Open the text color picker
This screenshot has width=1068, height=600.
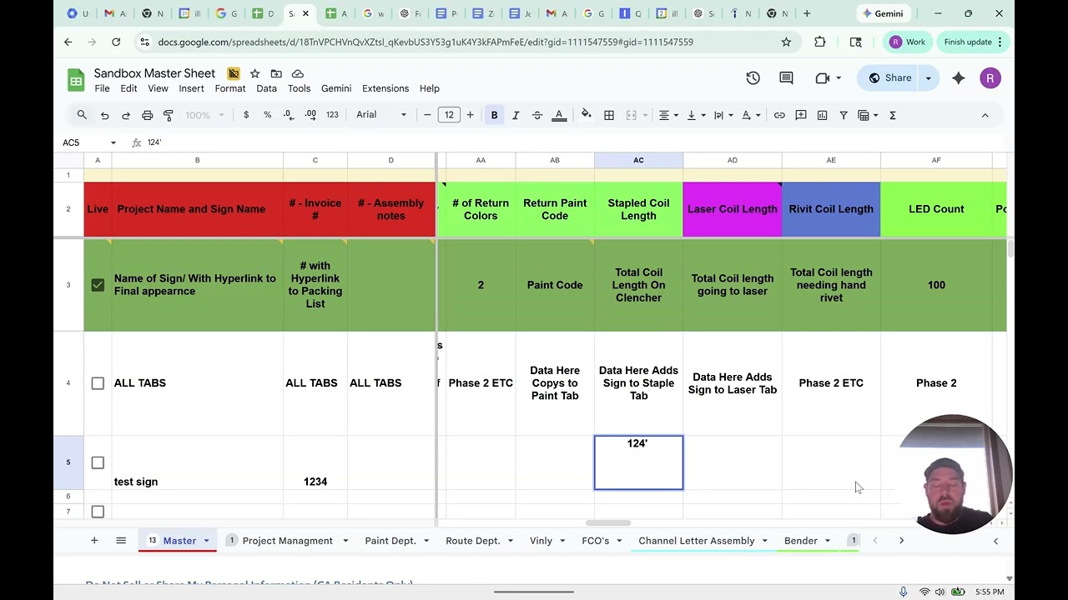(559, 115)
